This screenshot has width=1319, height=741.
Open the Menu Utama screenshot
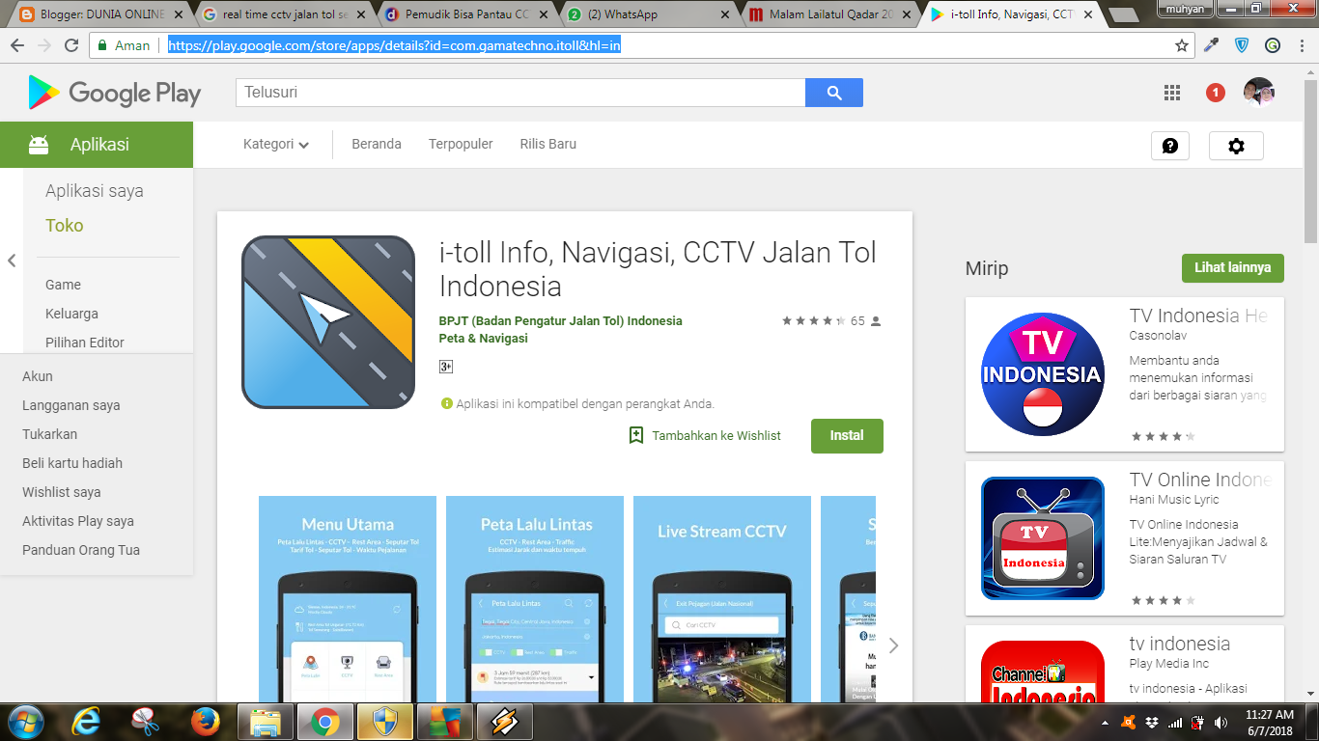pos(348,598)
